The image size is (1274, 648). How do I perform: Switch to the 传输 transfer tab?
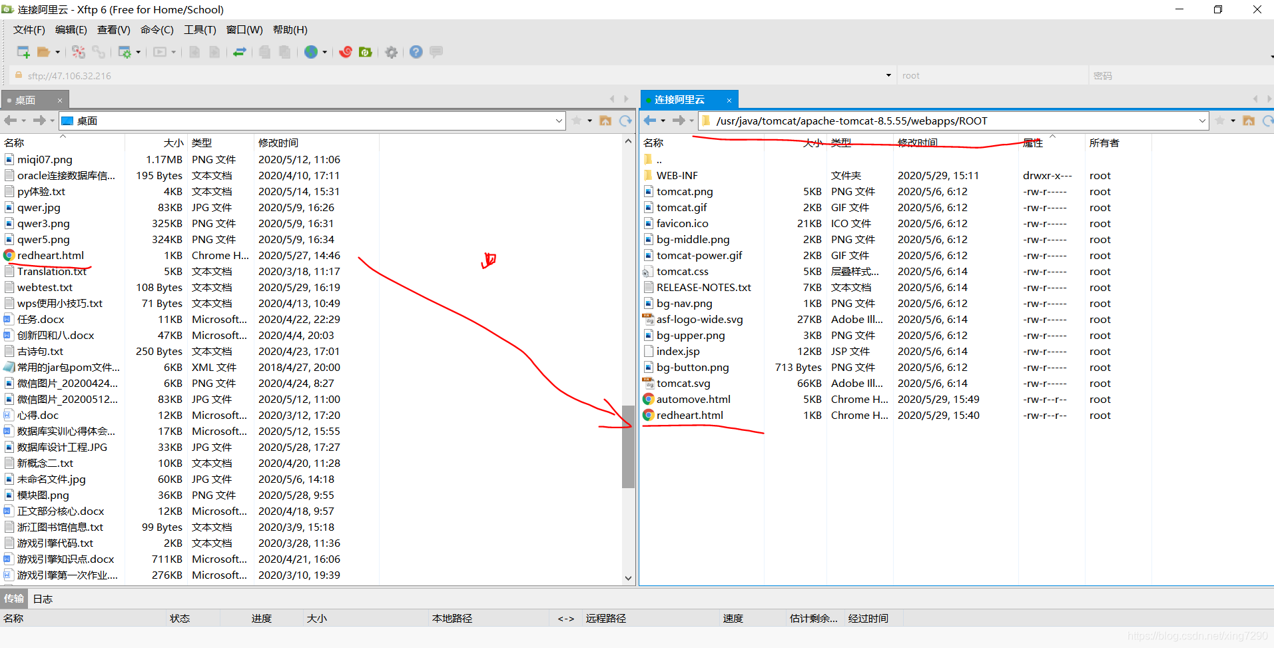coord(14,599)
